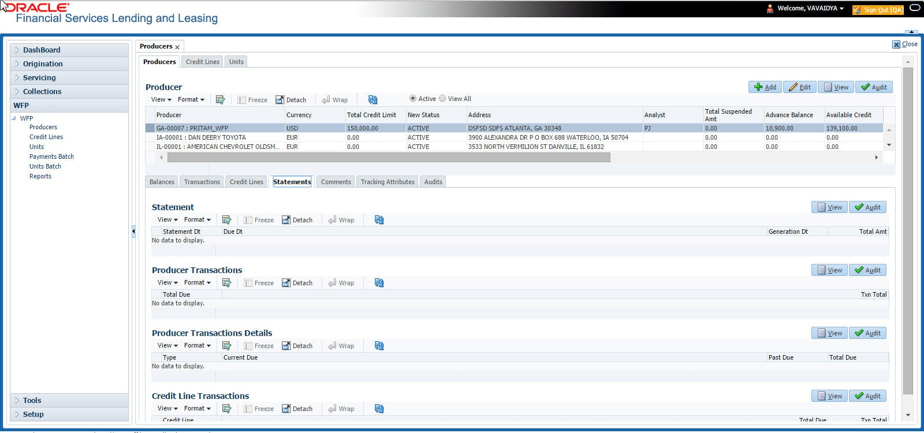Export the Credit Line Transactions table

coord(226,409)
